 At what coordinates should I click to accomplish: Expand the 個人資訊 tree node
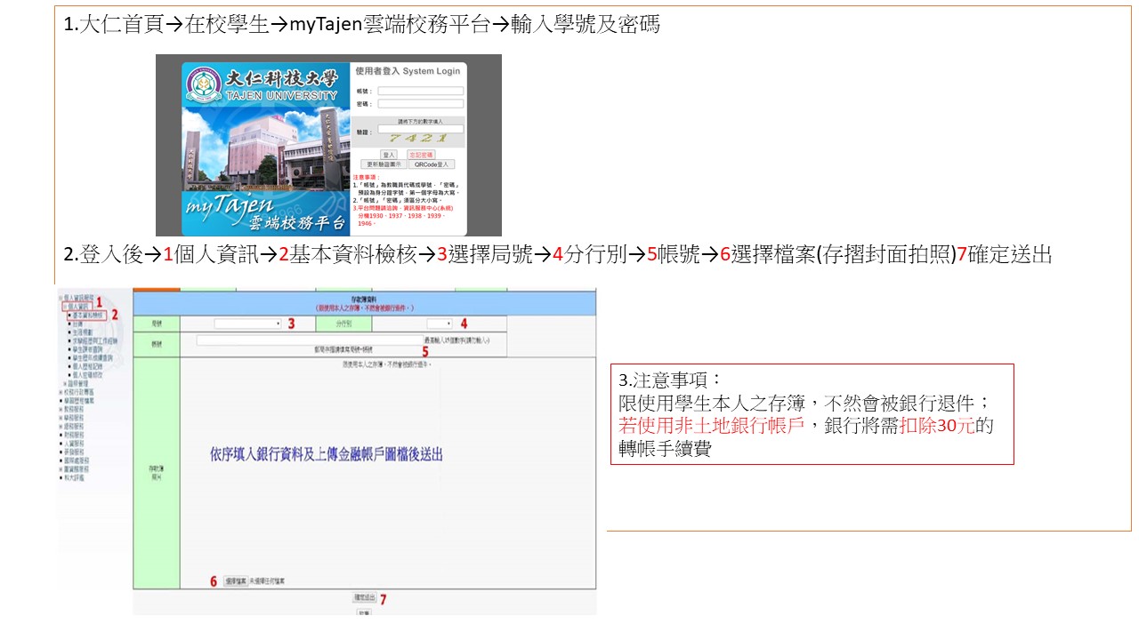pos(65,306)
